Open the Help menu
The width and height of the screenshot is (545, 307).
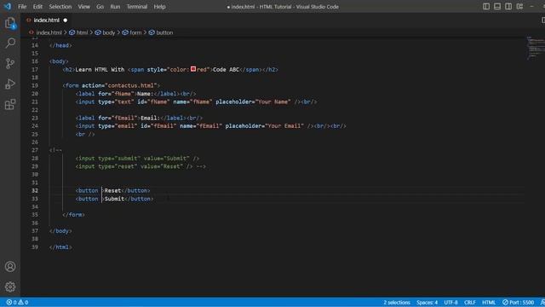click(159, 7)
